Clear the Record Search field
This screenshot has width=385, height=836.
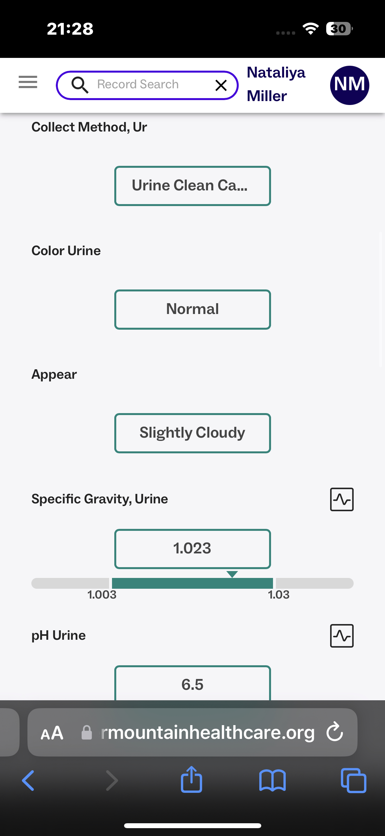[x=221, y=85]
